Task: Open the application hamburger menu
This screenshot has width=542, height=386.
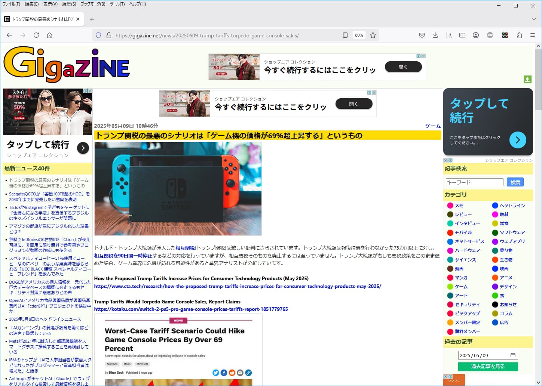Action: point(533,35)
